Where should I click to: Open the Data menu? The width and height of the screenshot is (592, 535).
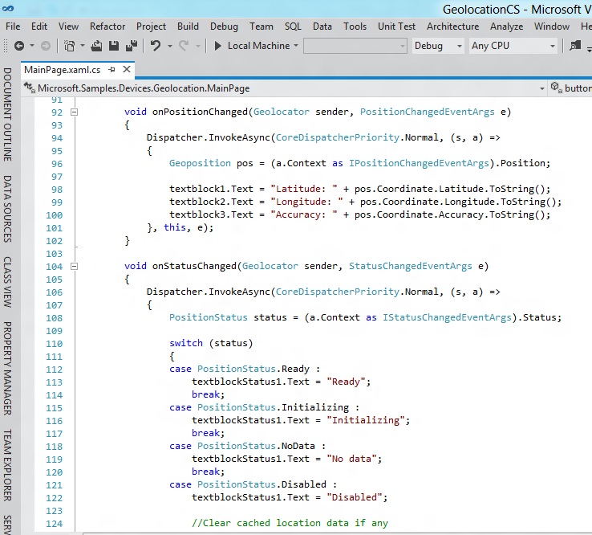click(x=322, y=27)
